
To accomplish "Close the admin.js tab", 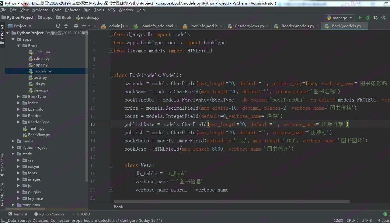I will point(127,26).
